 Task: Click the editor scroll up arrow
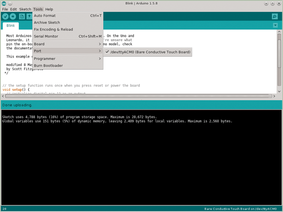click(279, 32)
